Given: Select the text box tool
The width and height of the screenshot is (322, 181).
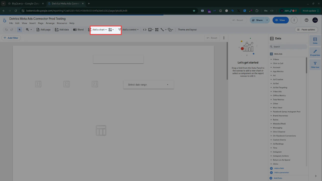Looking at the screenshot, I should click(156, 29).
